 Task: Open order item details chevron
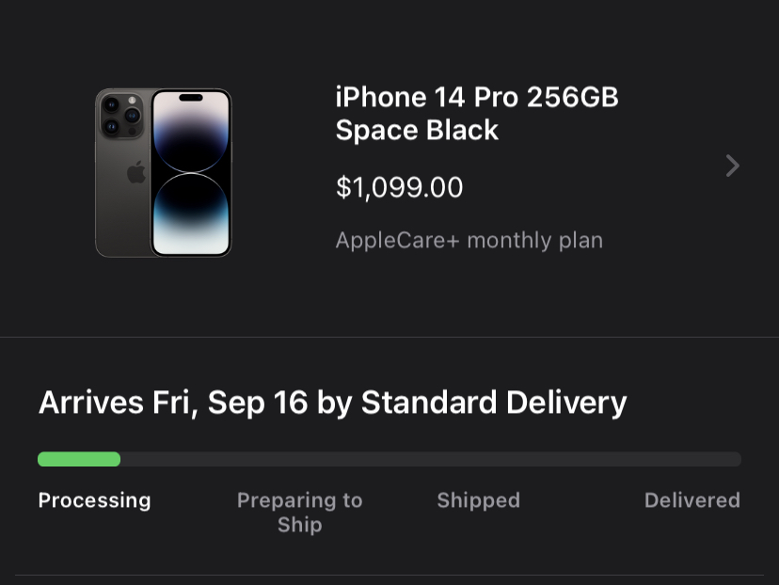(732, 166)
